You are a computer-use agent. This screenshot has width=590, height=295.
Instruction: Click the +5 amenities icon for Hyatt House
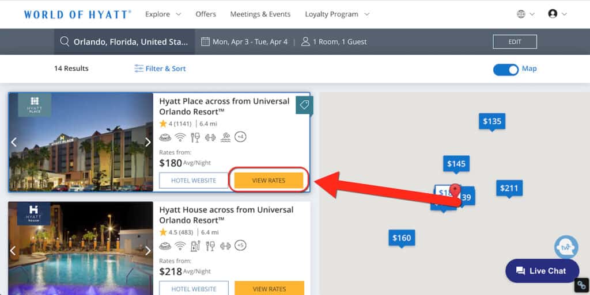(x=241, y=246)
